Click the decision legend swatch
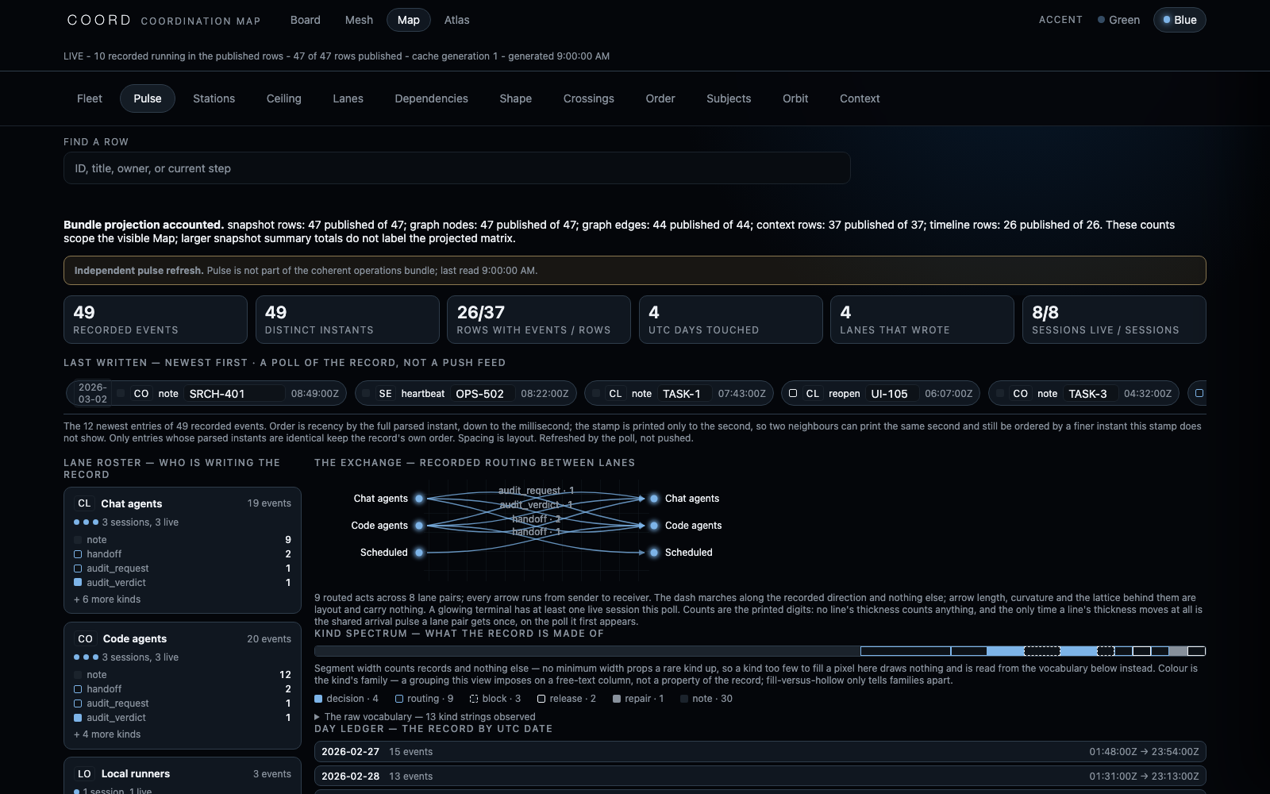 pos(318,699)
